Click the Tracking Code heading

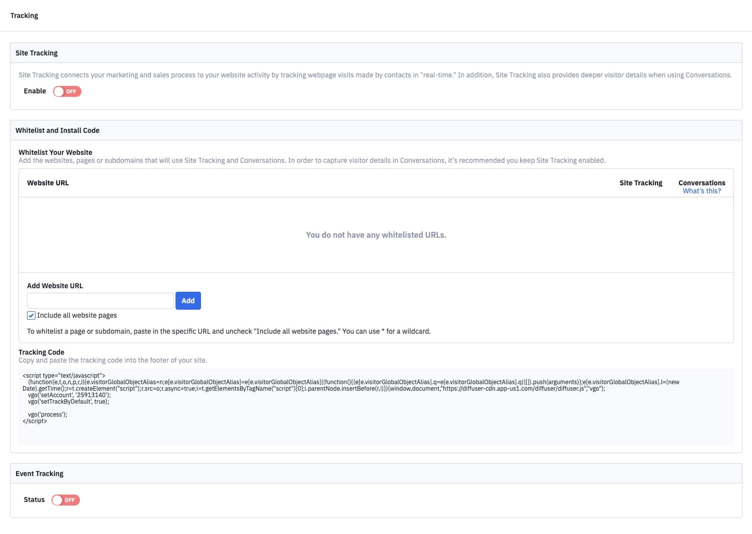click(41, 352)
